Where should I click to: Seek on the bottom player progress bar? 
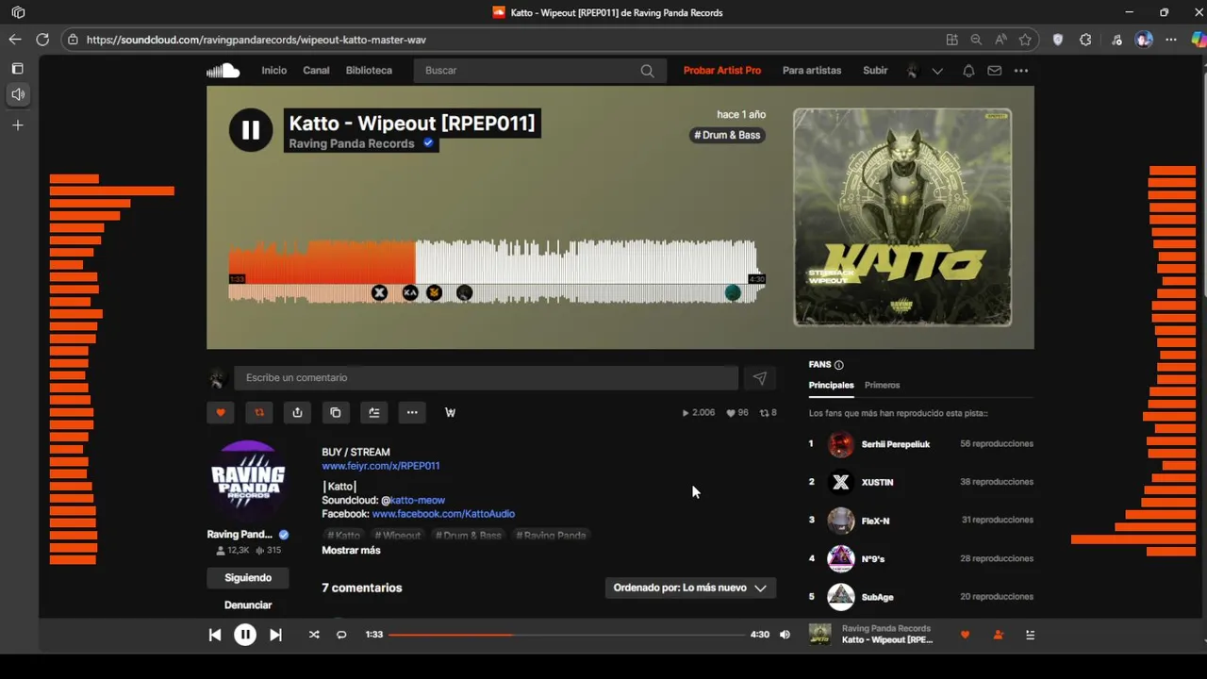tap(567, 635)
